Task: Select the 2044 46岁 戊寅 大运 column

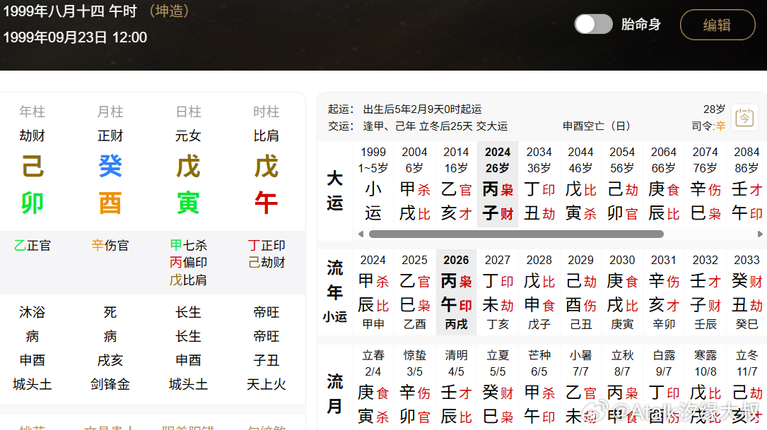Action: tap(580, 184)
